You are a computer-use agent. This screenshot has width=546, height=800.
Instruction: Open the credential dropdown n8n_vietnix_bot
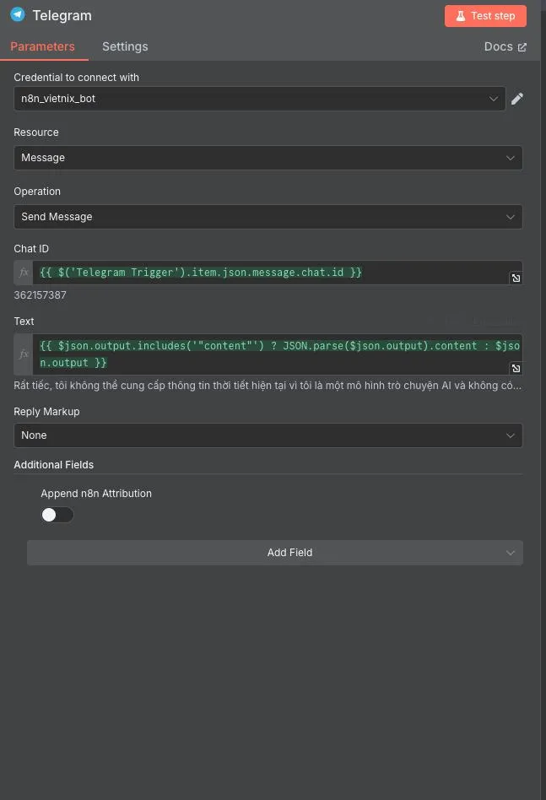(259, 99)
